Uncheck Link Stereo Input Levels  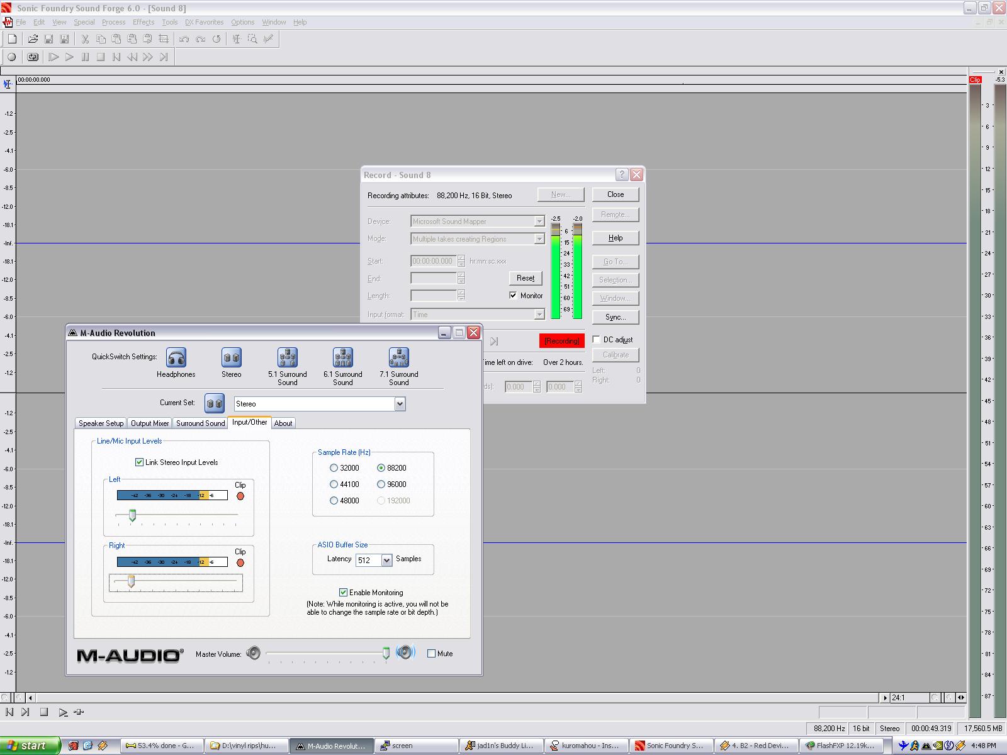coord(140,462)
